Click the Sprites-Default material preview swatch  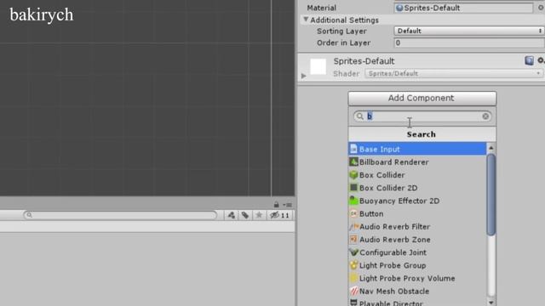click(318, 66)
